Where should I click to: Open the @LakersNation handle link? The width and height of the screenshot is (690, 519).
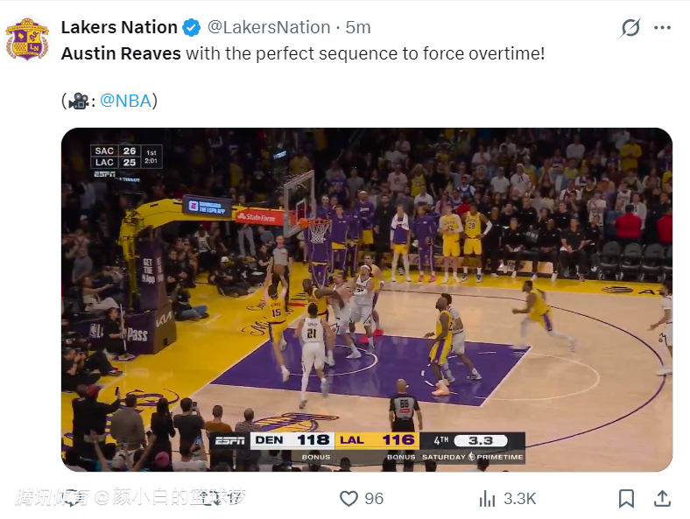click(x=269, y=28)
